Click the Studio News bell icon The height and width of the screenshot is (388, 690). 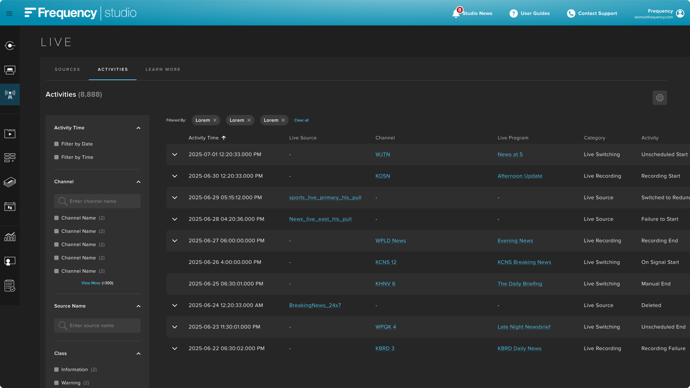coord(456,14)
